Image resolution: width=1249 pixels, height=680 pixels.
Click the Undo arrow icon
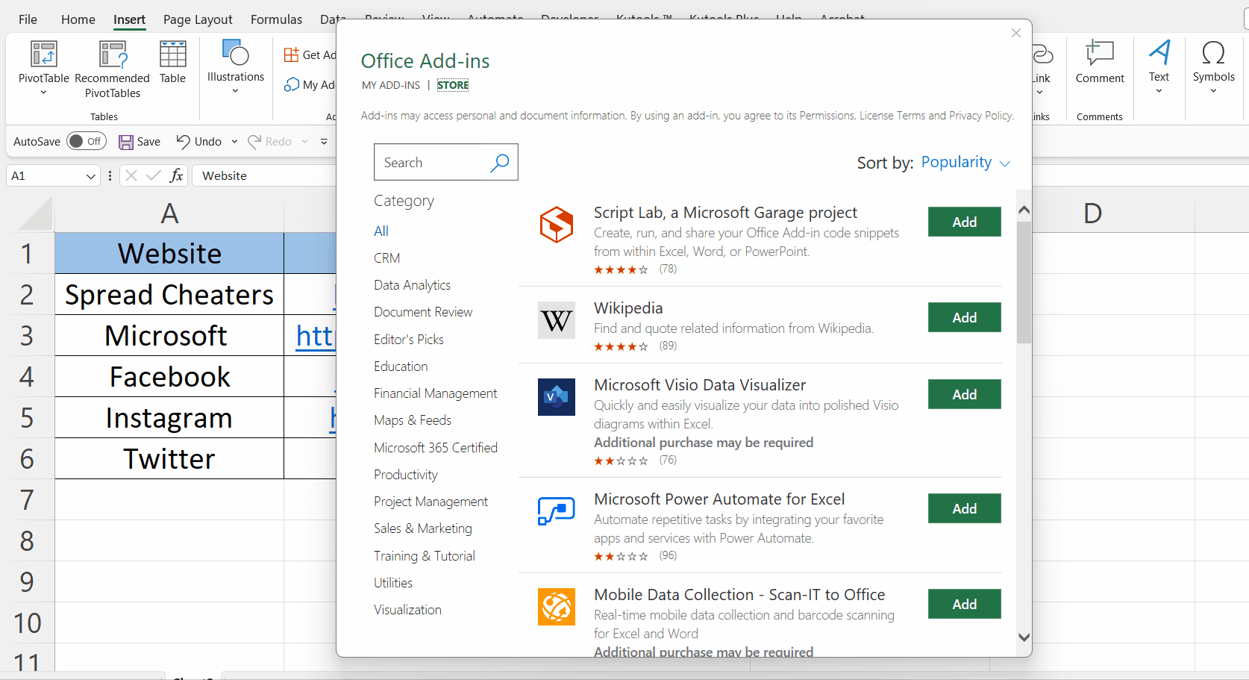183,141
